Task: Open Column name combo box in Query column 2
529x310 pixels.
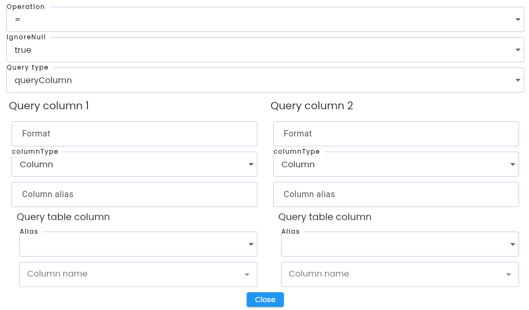Action: (400, 274)
